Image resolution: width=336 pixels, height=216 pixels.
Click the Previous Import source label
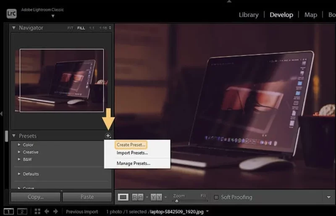pyautogui.click(x=82, y=212)
